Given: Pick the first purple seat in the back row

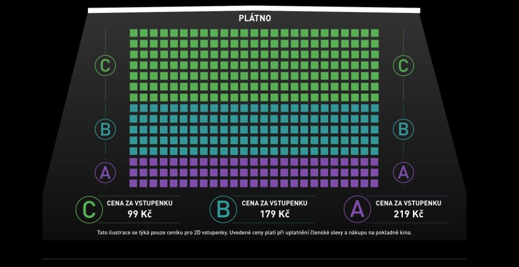Looking at the screenshot, I should (134, 183).
